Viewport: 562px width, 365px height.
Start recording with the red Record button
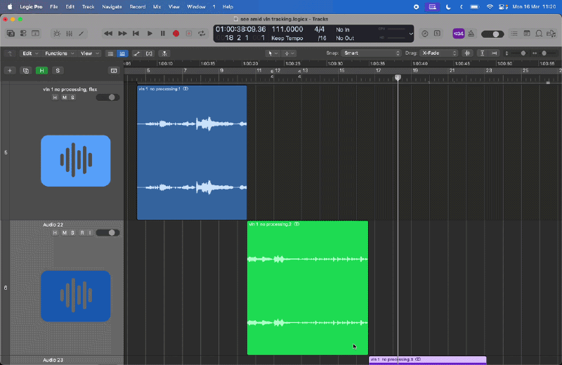(176, 33)
